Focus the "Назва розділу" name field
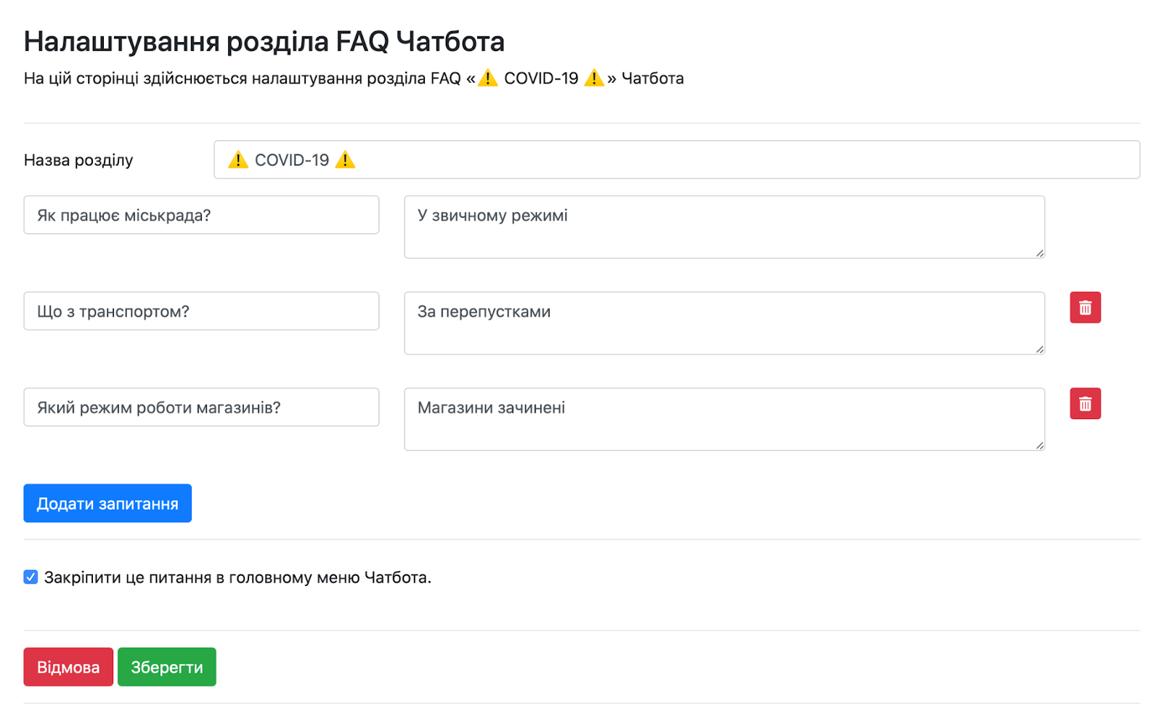 (x=675, y=160)
